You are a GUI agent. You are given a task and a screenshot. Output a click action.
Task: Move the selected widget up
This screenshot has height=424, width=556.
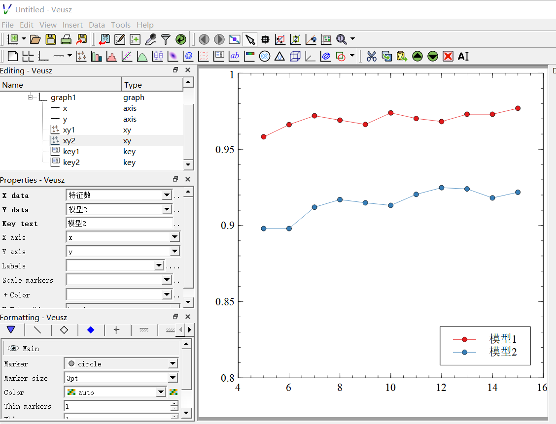pos(417,56)
